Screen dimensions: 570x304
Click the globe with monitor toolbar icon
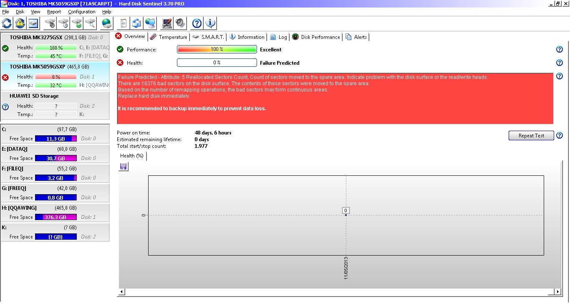150,23
